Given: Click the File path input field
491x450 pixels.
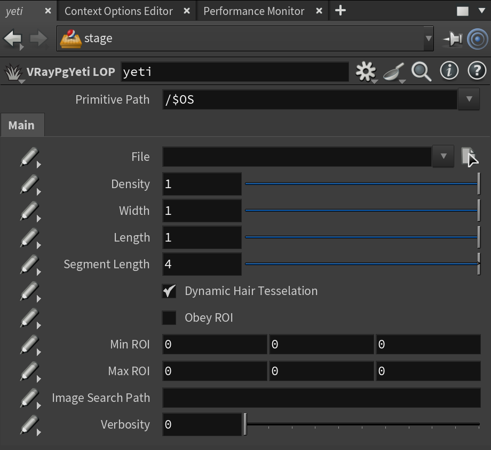Looking at the screenshot, I should coord(297,157).
